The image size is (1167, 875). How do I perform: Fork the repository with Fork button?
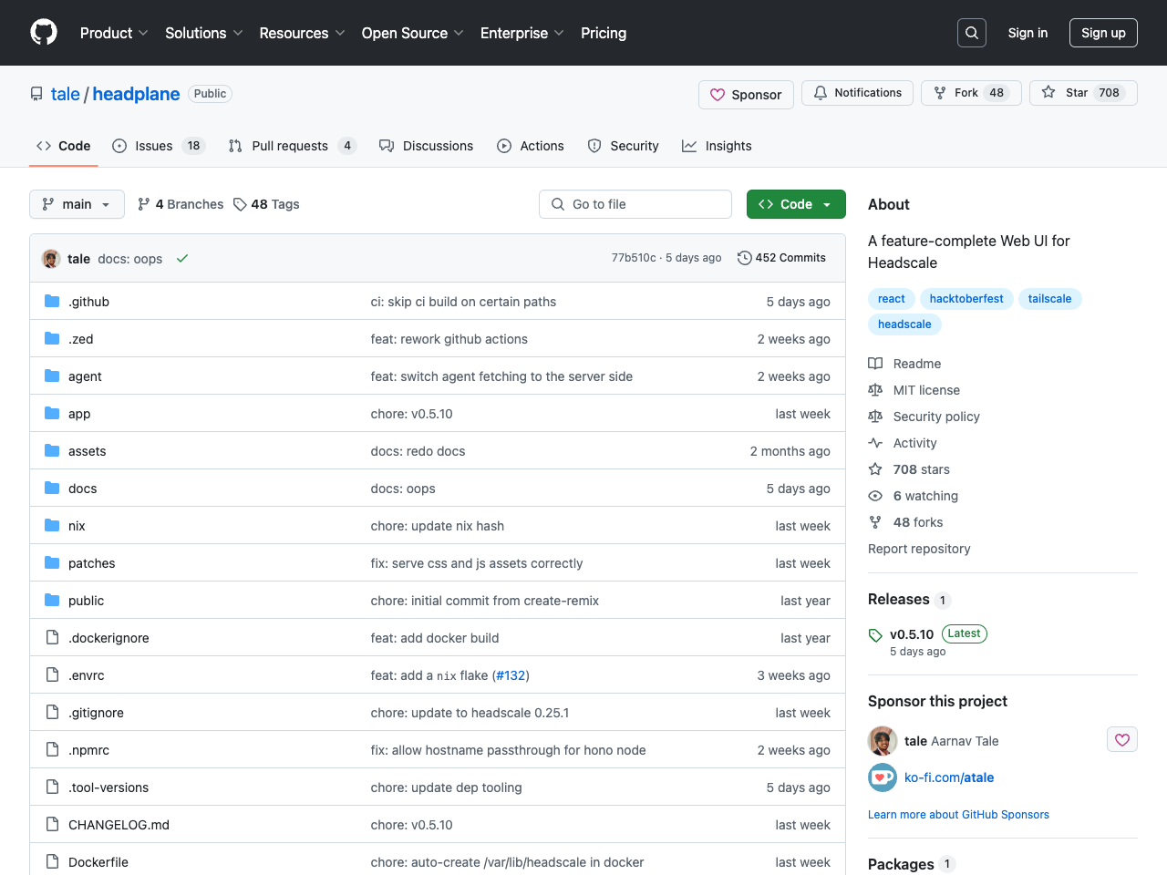click(971, 93)
